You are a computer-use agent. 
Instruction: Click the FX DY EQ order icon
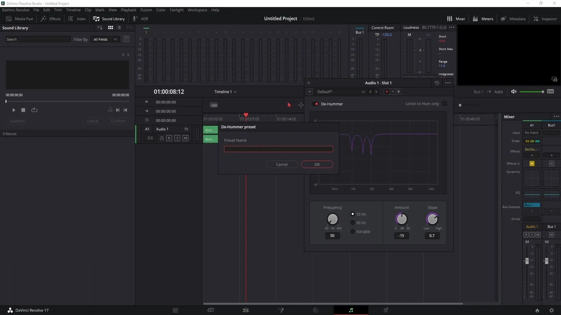tap(532, 140)
